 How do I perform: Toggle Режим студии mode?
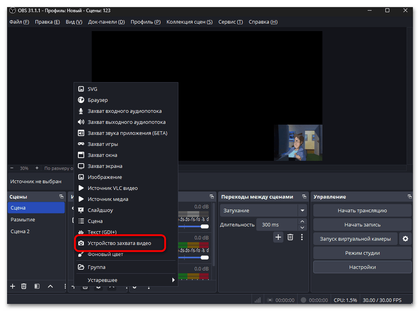362,253
